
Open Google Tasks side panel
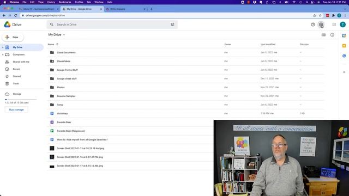pyautogui.click(x=344, y=56)
